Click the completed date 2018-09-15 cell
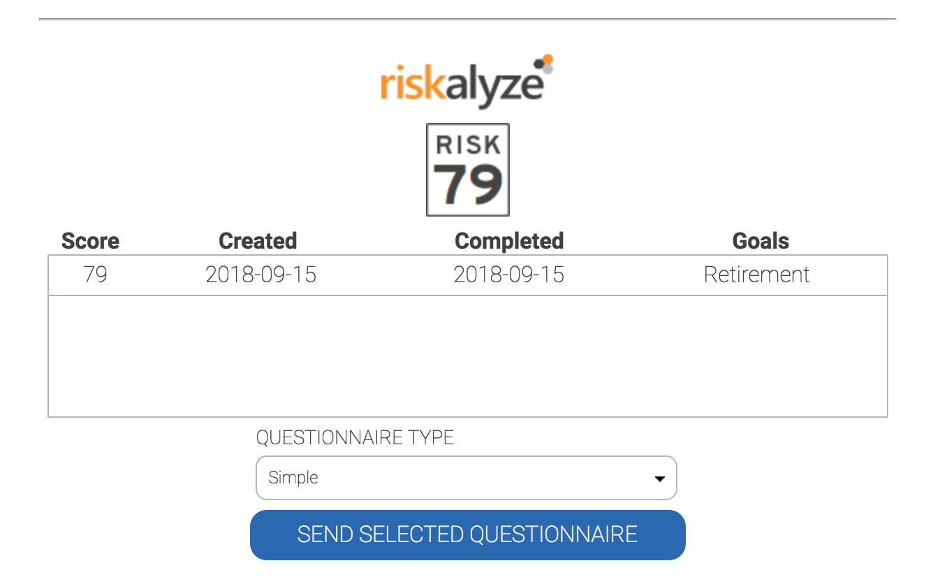Image resolution: width=933 pixels, height=577 pixels. (508, 275)
